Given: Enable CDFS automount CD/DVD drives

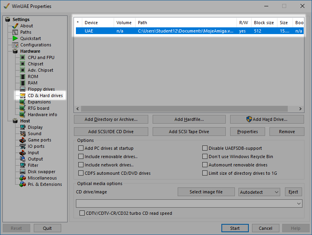Looking at the screenshot, I should coord(81,173).
